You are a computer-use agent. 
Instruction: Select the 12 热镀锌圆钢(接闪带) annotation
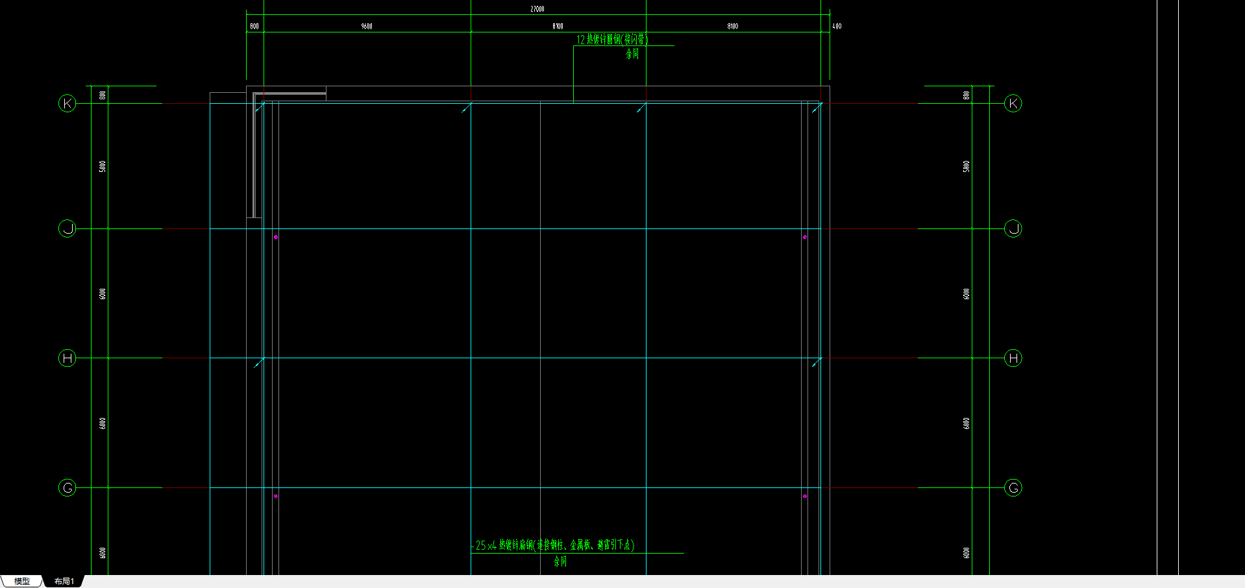[x=612, y=39]
